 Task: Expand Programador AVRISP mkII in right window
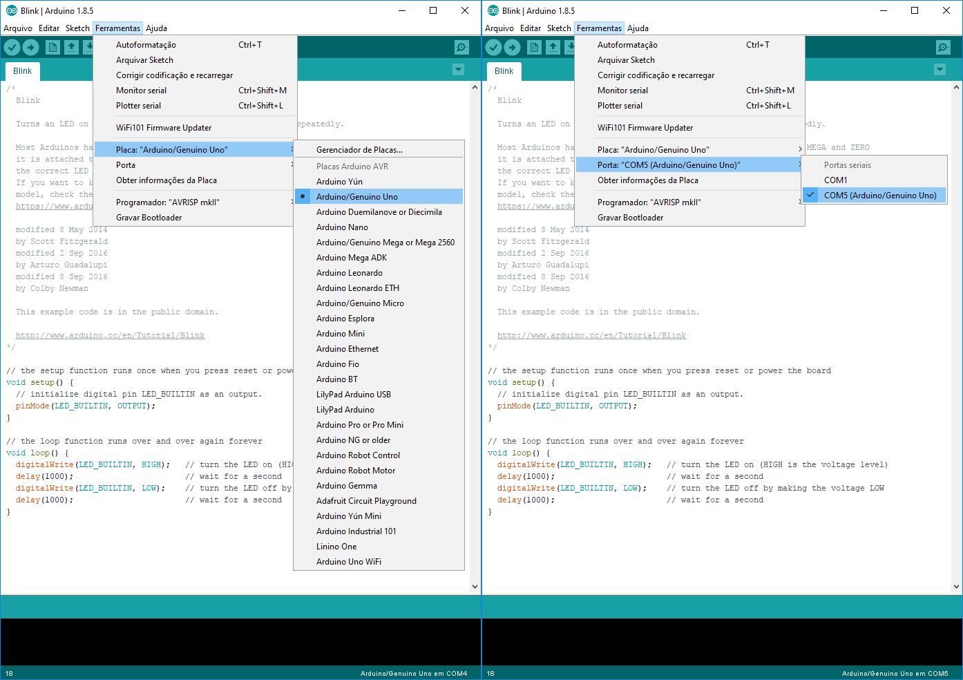[x=689, y=202]
